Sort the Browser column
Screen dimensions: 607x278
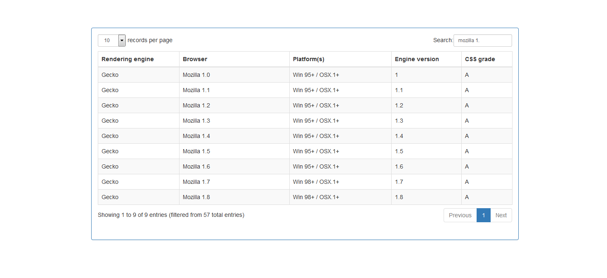[194, 59]
